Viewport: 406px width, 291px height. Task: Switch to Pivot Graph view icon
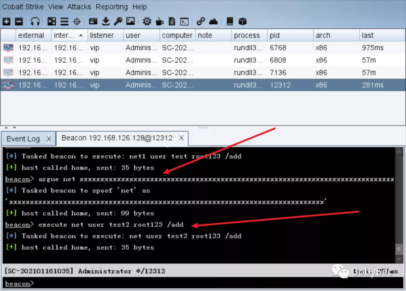(52, 21)
